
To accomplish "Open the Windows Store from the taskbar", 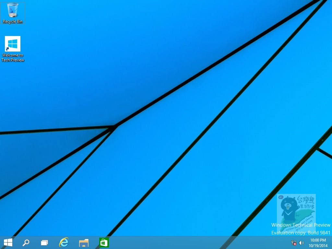I will pyautogui.click(x=103, y=242).
